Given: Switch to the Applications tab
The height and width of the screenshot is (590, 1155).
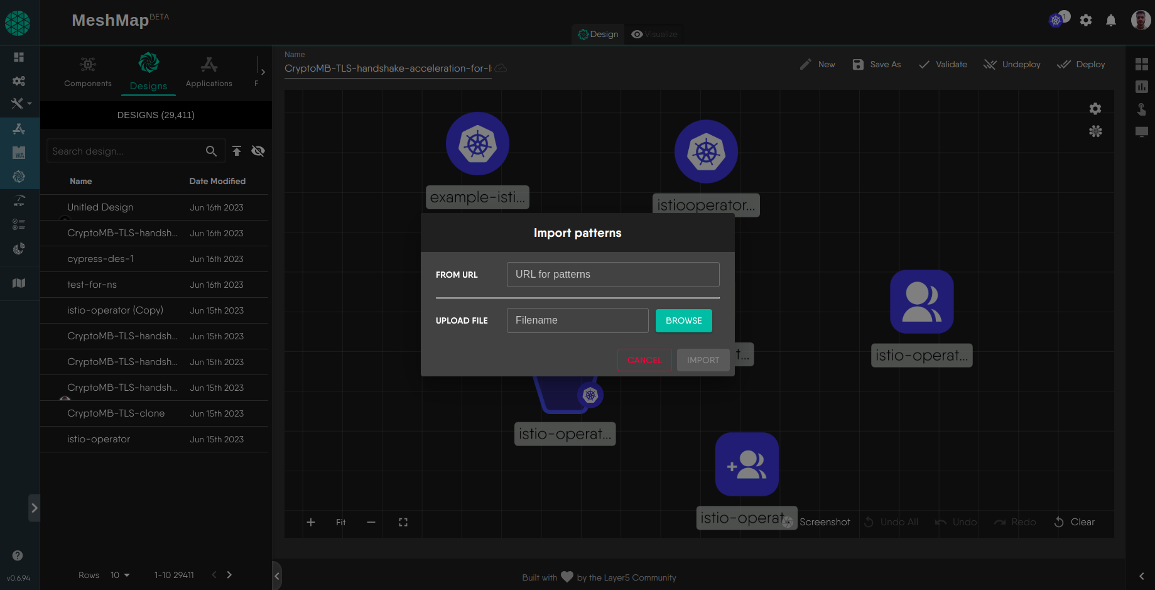Looking at the screenshot, I should pos(209,71).
